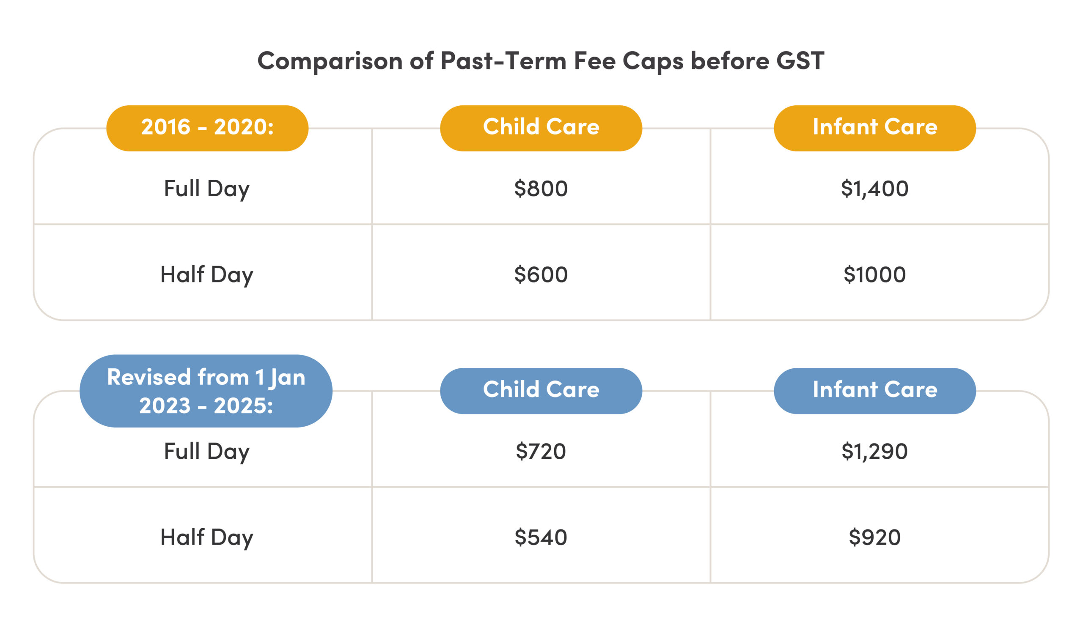Click the $600 half day child care value
This screenshot has height=633, width=1083.
[x=541, y=274]
